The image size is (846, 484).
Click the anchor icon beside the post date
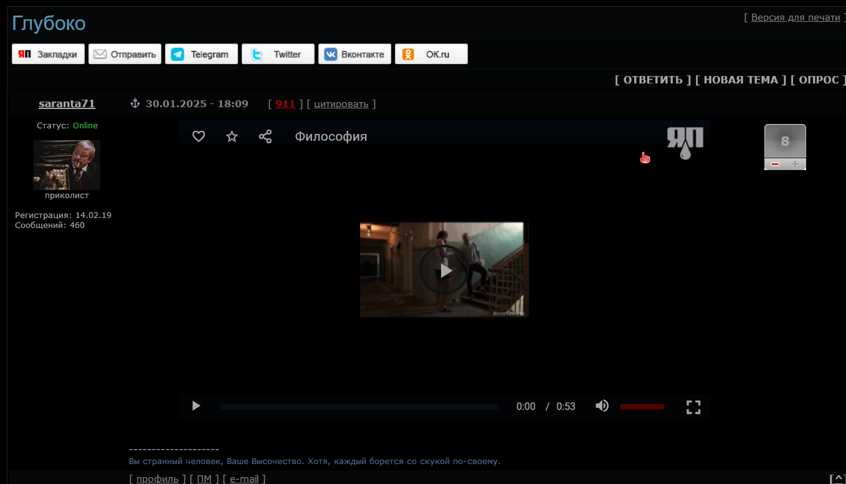tap(135, 103)
